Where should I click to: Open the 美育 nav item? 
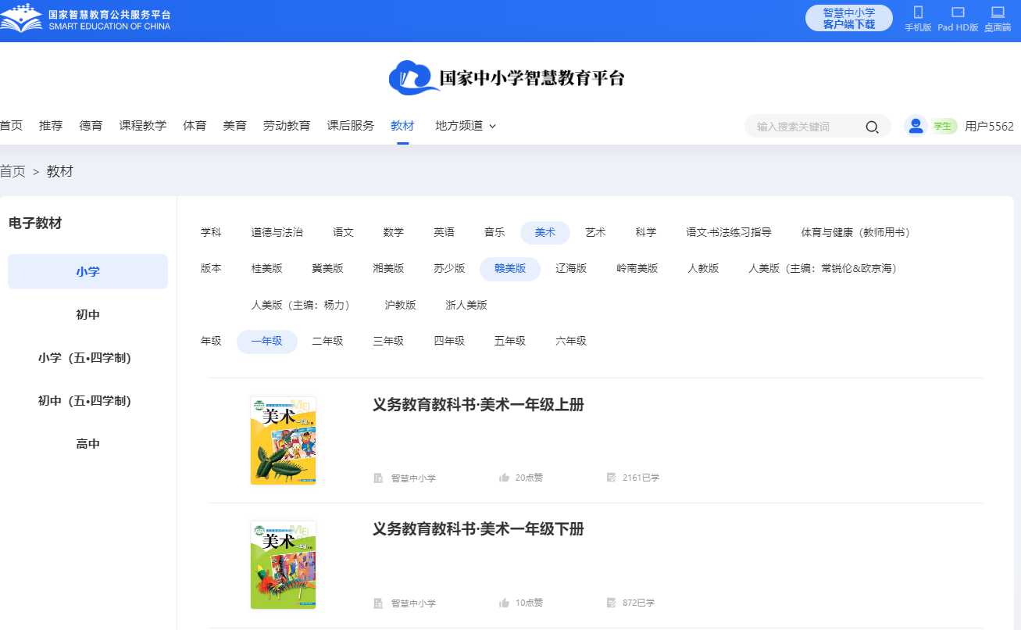tap(234, 126)
